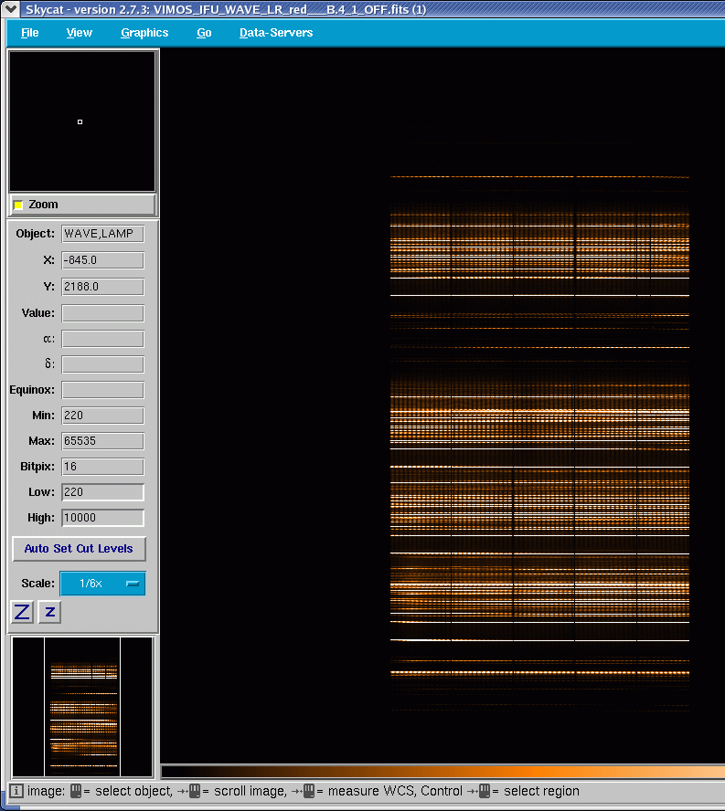Open the Data-Servers menu
The image size is (725, 811).
pos(276,33)
